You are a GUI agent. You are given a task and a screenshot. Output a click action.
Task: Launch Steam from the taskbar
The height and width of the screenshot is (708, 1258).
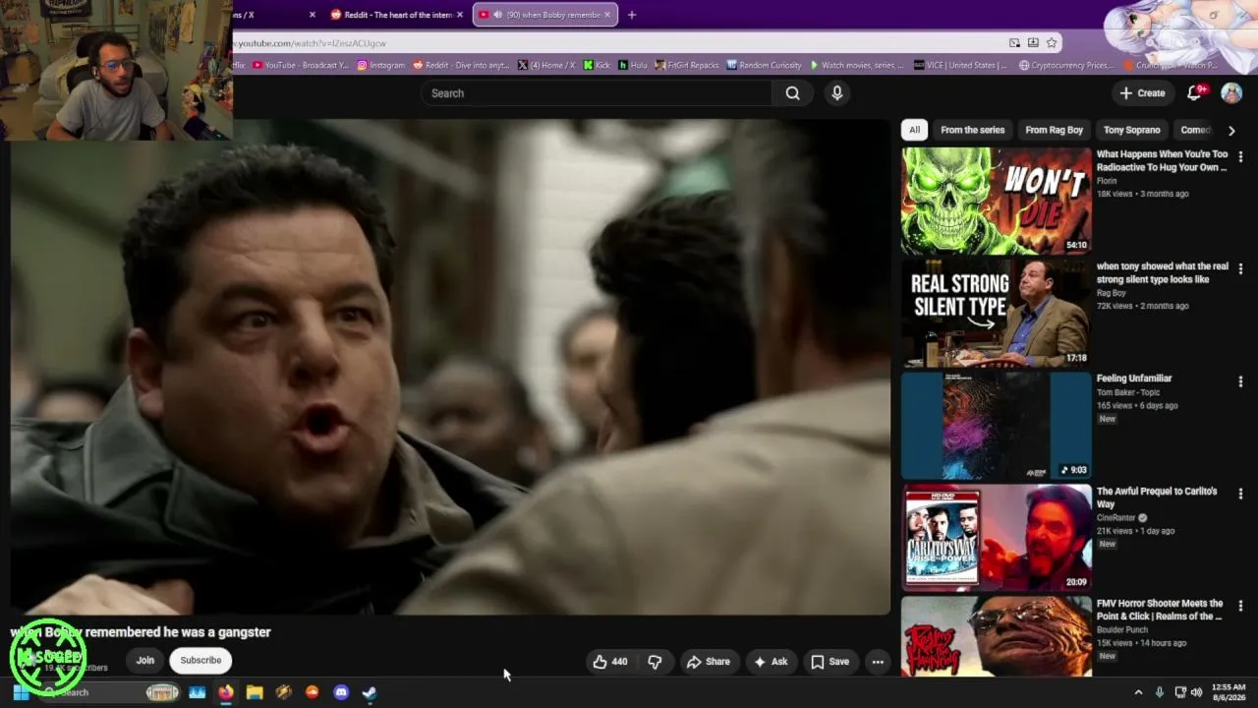370,692
